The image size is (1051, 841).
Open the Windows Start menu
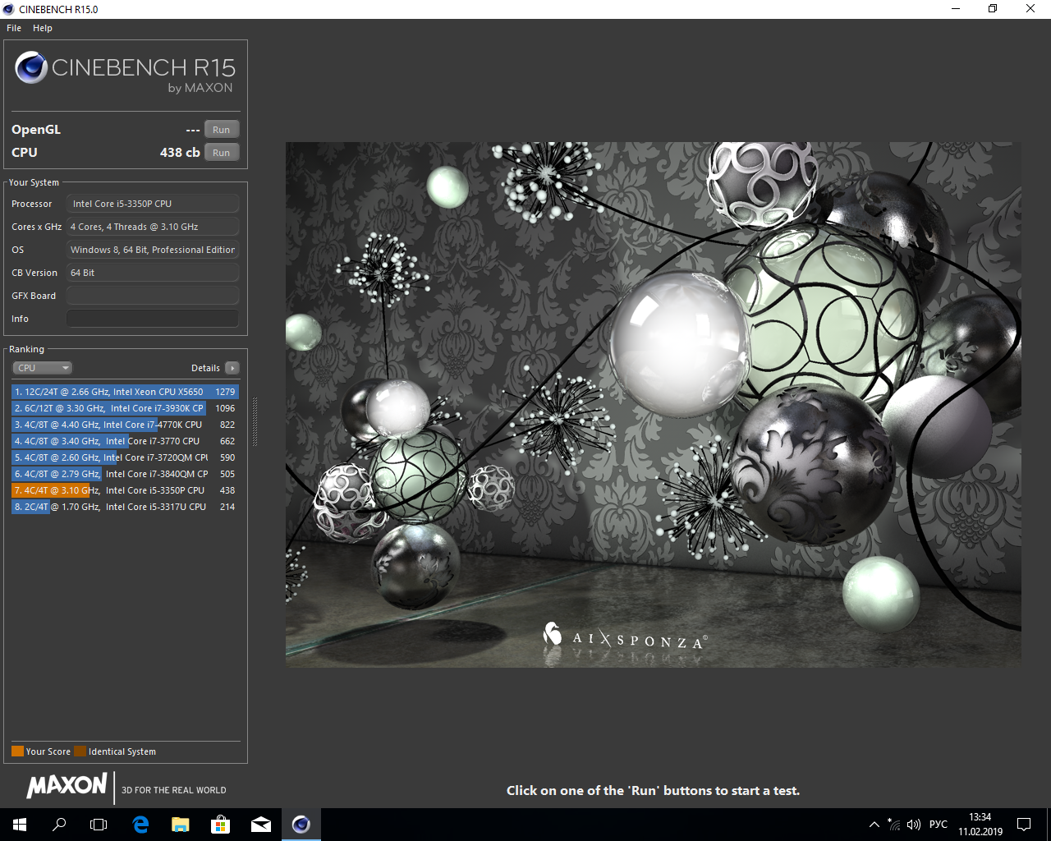[20, 825]
